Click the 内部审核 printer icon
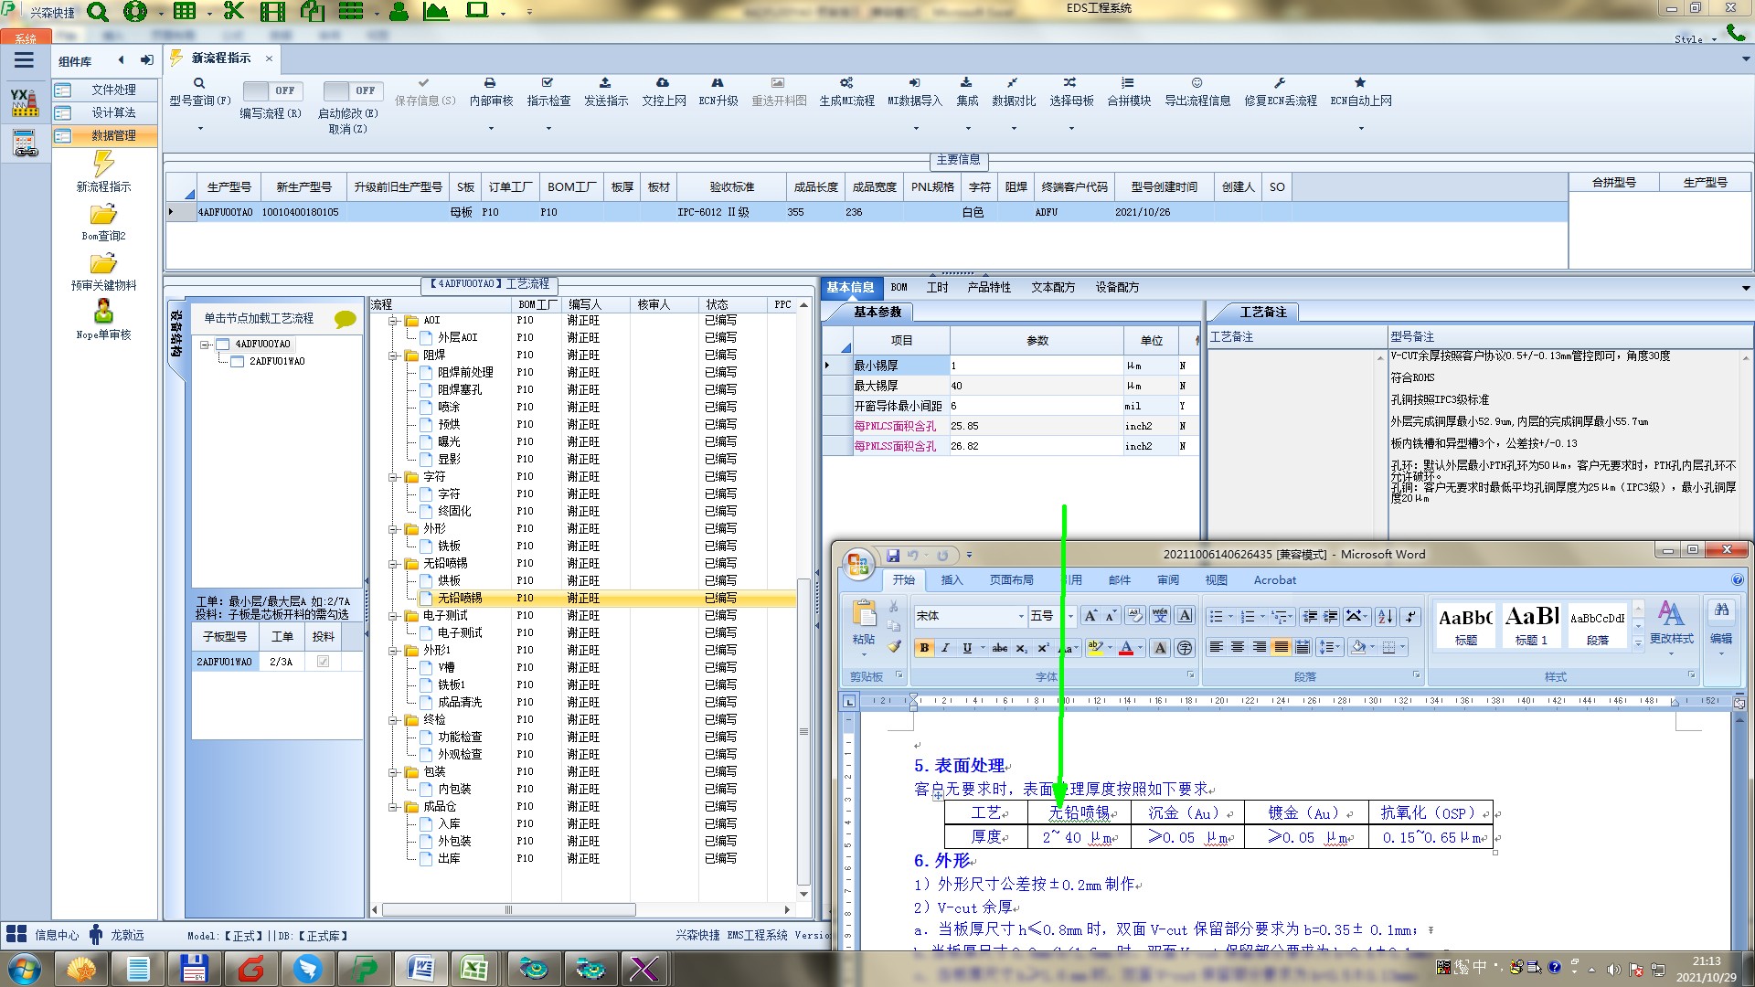The image size is (1755, 987). click(x=490, y=83)
